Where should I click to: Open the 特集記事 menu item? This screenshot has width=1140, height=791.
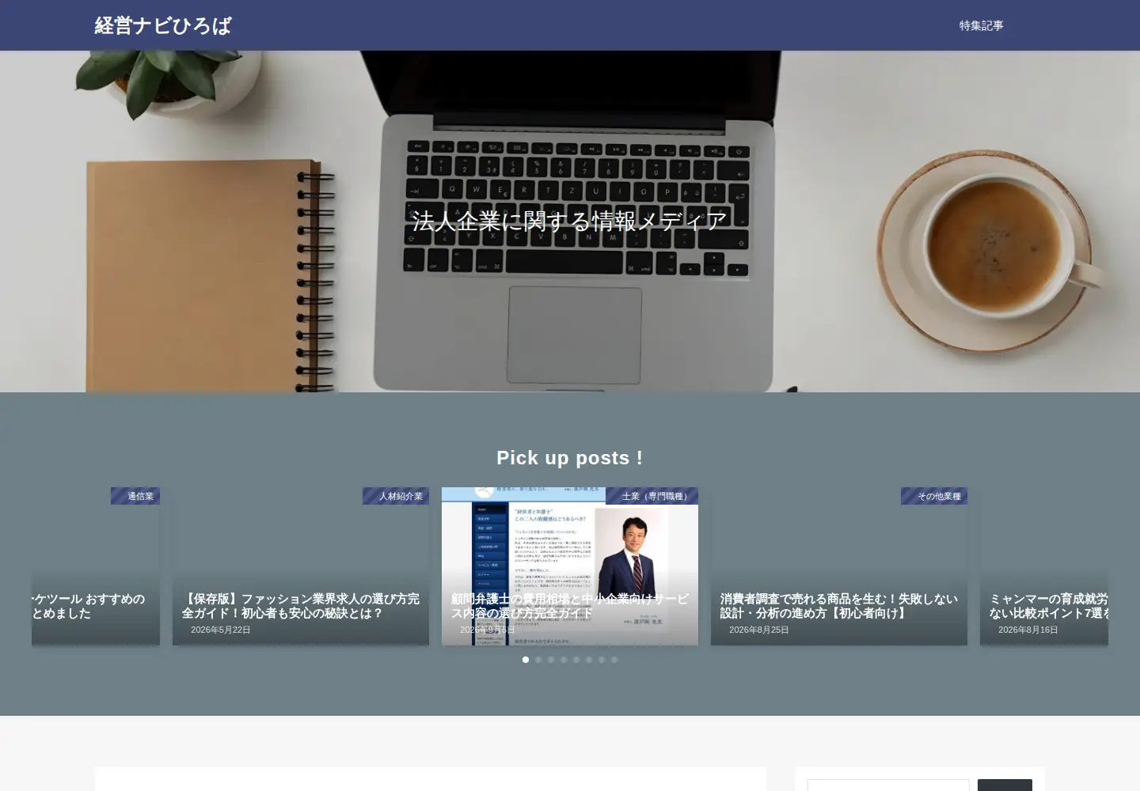[981, 25]
